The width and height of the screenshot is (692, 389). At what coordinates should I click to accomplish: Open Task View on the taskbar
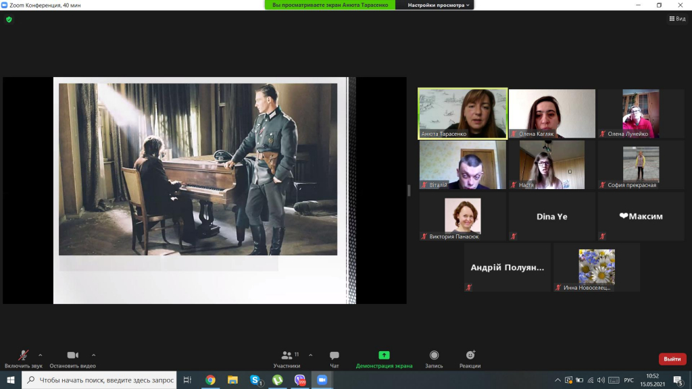[188, 380]
